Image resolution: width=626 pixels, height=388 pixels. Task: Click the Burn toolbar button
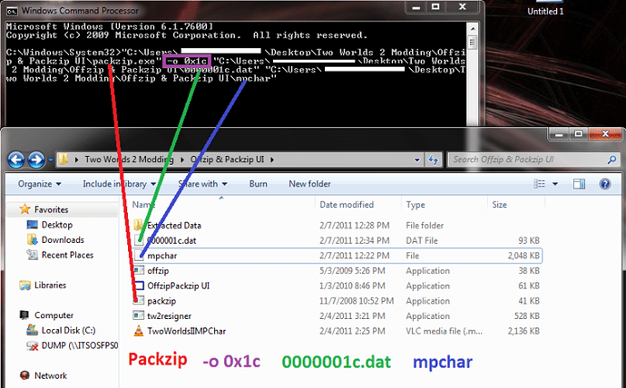point(258,183)
